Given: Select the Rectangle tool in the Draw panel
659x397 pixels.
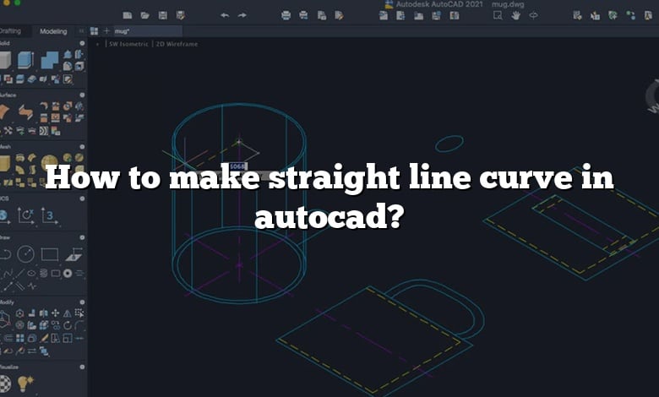Looking at the screenshot, I should (x=50, y=253).
